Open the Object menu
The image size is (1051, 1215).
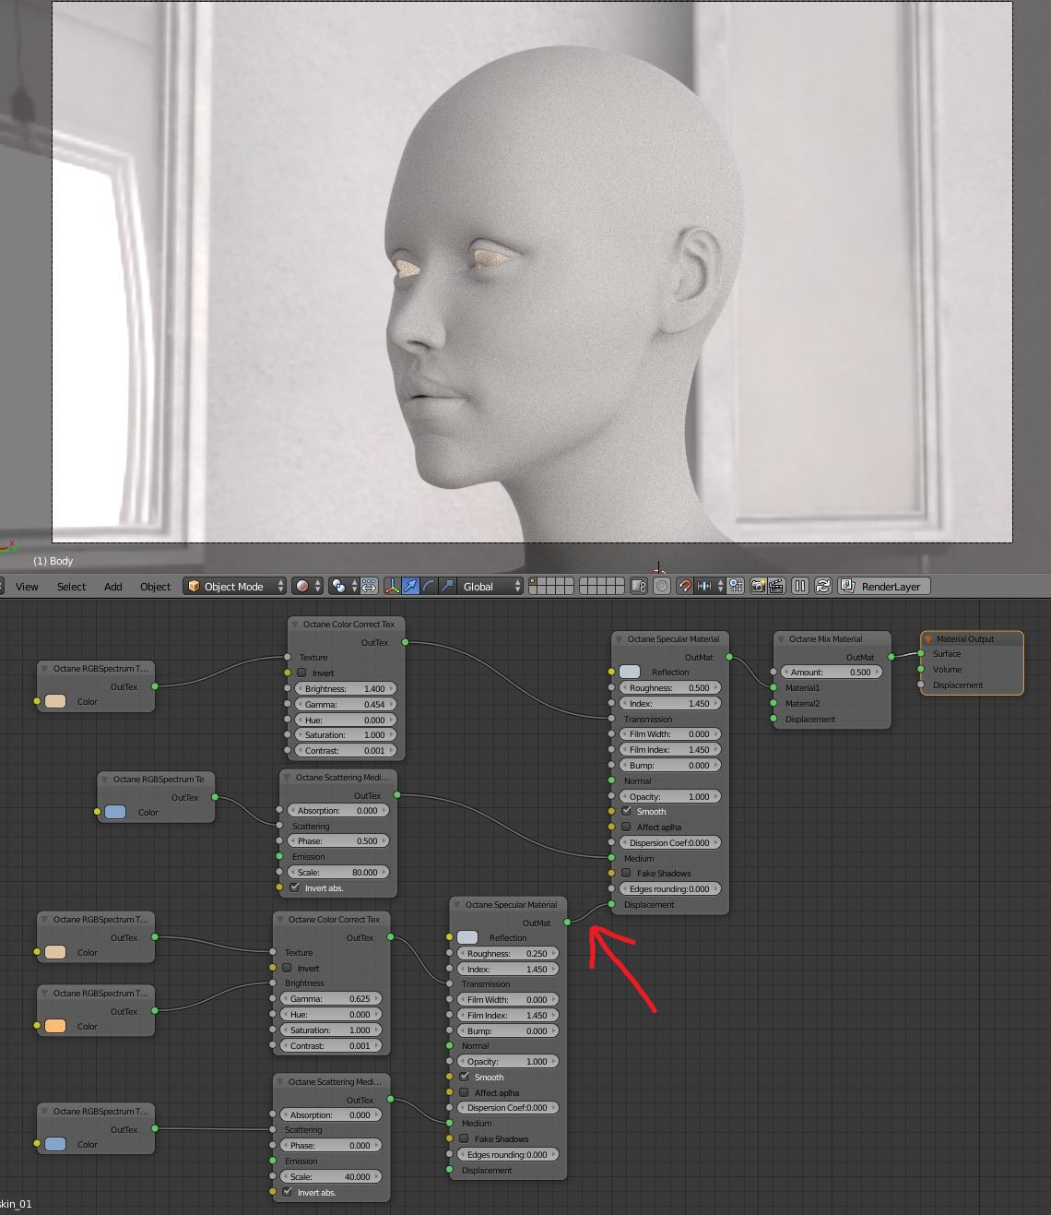(155, 587)
